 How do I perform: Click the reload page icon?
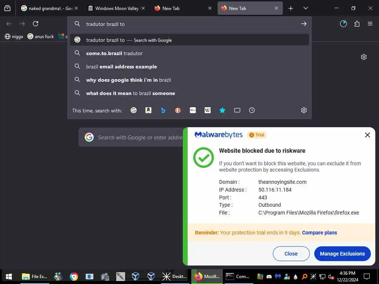36,24
